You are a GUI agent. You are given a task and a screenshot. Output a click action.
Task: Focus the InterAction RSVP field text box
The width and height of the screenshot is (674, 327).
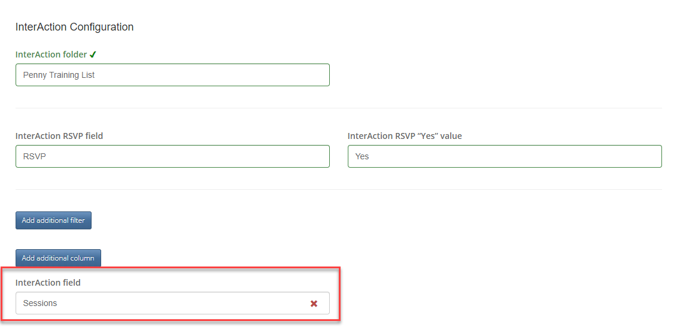click(x=172, y=156)
